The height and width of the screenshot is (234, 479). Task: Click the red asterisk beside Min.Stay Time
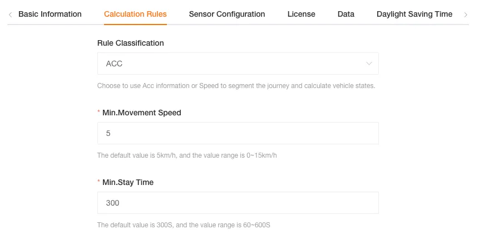click(x=99, y=183)
